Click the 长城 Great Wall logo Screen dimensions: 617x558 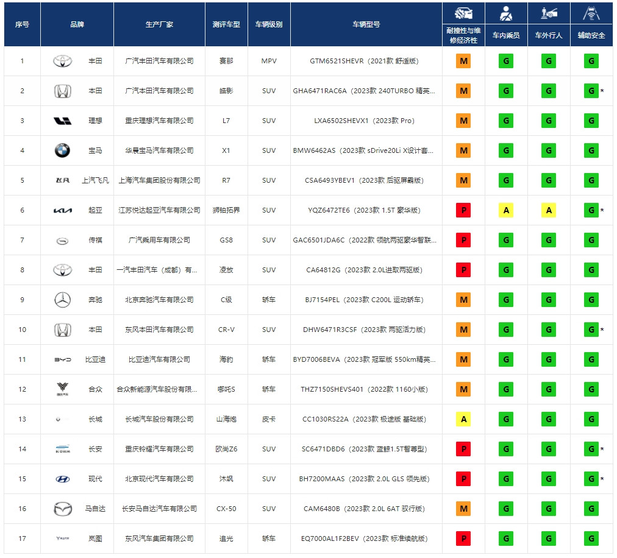(59, 419)
